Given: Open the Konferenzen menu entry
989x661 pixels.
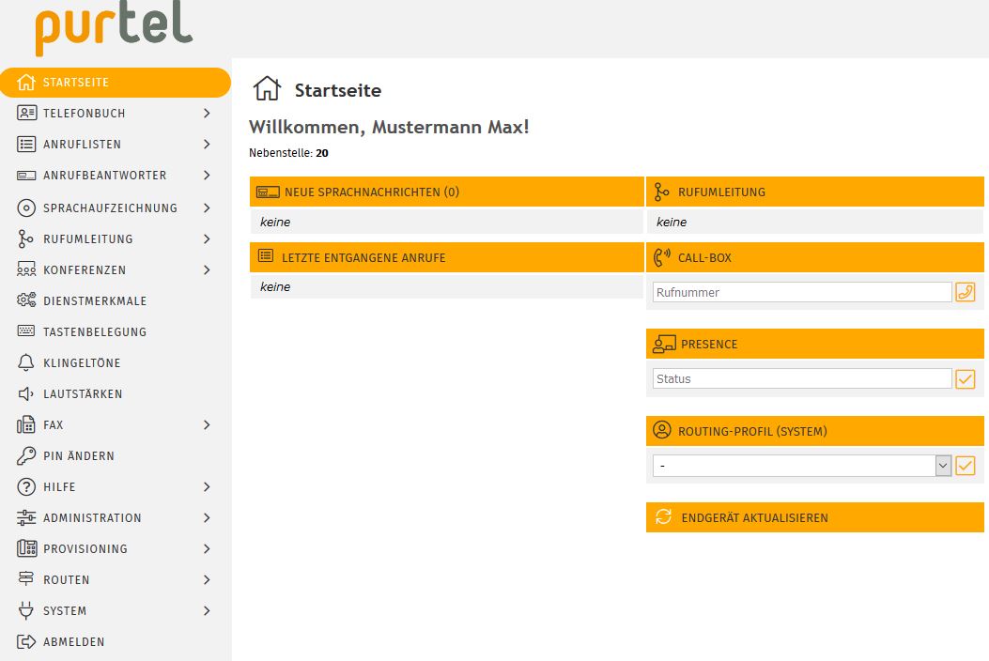Looking at the screenshot, I should pyautogui.click(x=84, y=269).
